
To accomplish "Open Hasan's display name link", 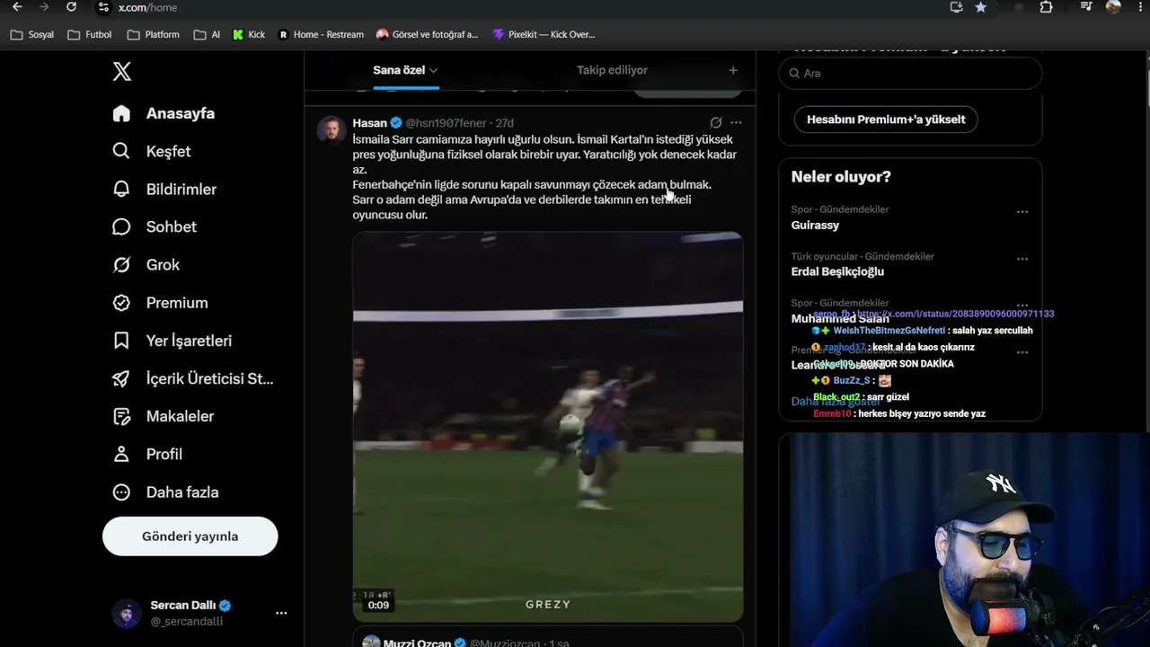I will 369,122.
